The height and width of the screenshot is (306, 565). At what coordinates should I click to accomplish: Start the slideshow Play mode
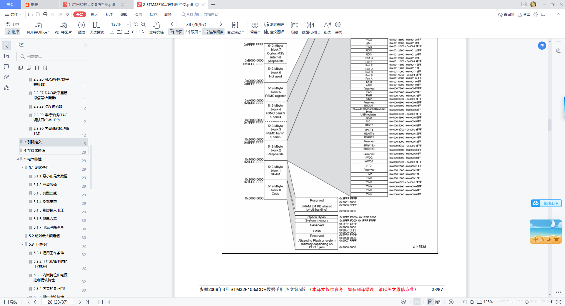pos(82,28)
